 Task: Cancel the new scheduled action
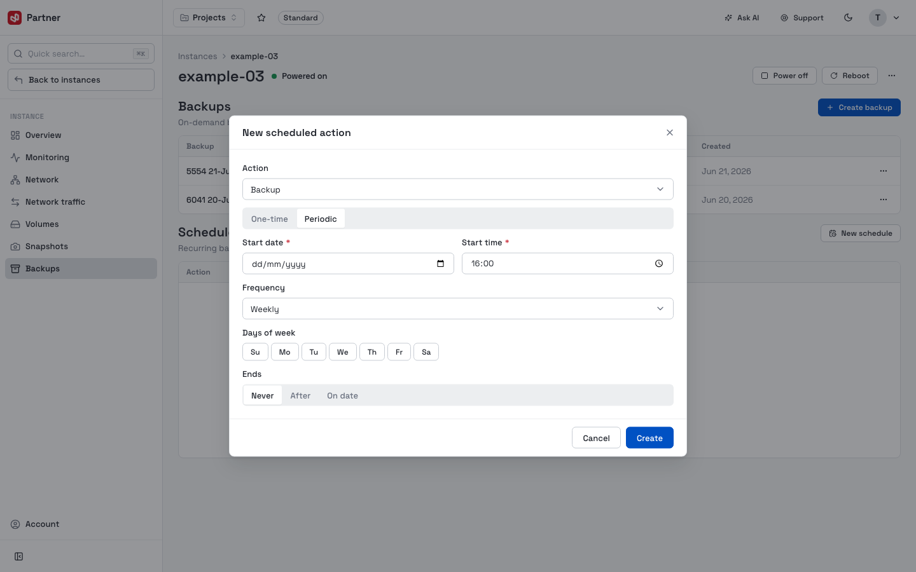point(596,438)
